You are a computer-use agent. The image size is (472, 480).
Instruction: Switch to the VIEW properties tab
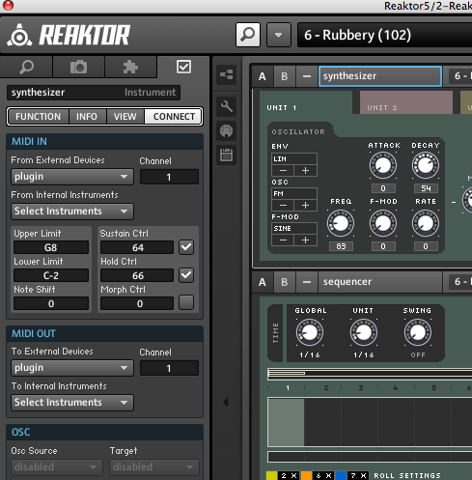click(x=125, y=116)
